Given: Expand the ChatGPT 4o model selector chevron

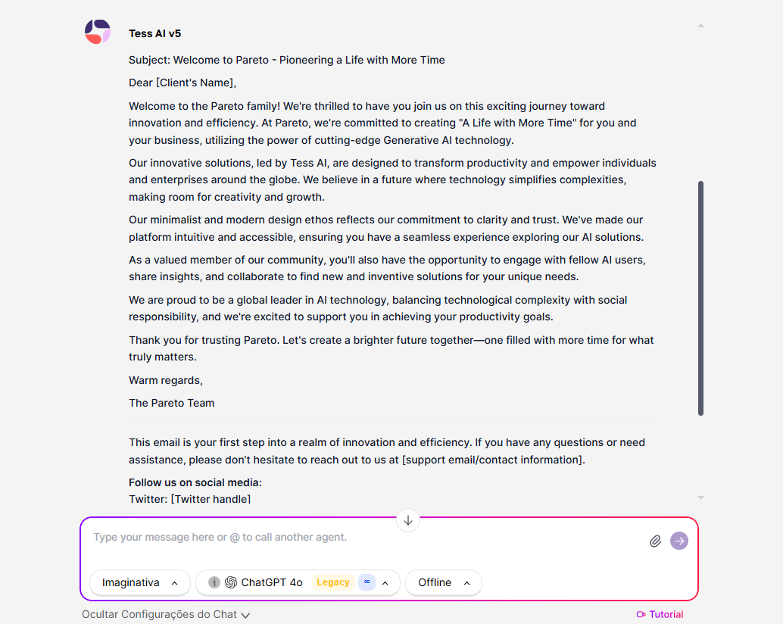Looking at the screenshot, I should [385, 583].
